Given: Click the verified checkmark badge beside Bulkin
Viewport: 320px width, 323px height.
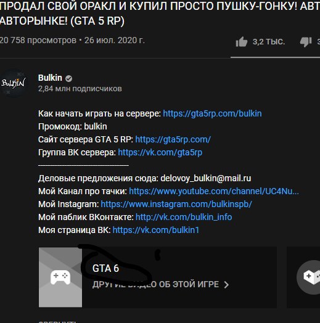Looking at the screenshot, I should (x=69, y=78).
